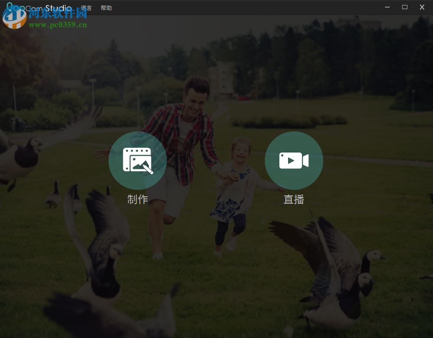
Task: Expand help options from the 帮助 menu
Action: pyautogui.click(x=106, y=7)
